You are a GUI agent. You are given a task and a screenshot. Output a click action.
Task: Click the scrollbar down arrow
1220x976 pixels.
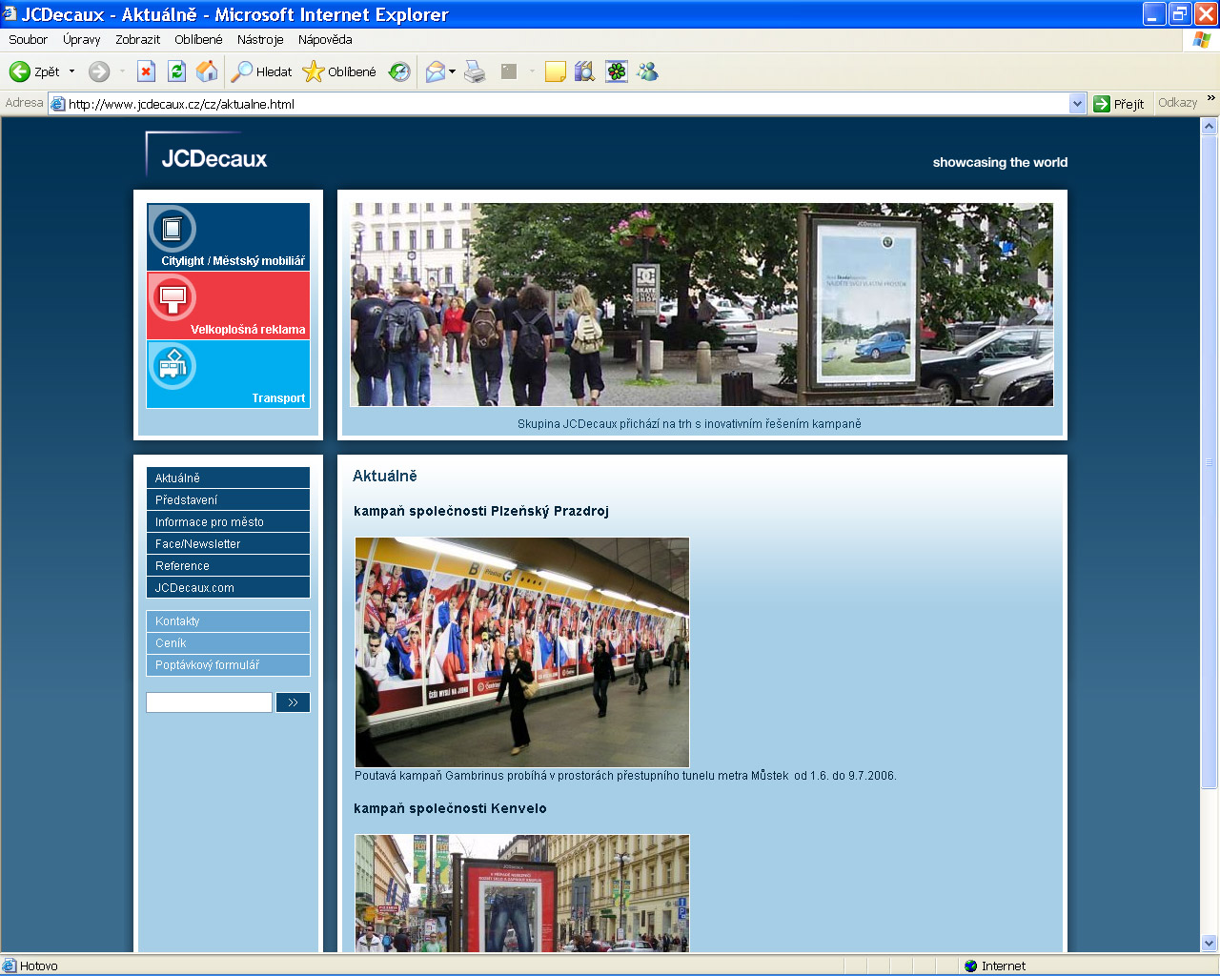tap(1210, 944)
